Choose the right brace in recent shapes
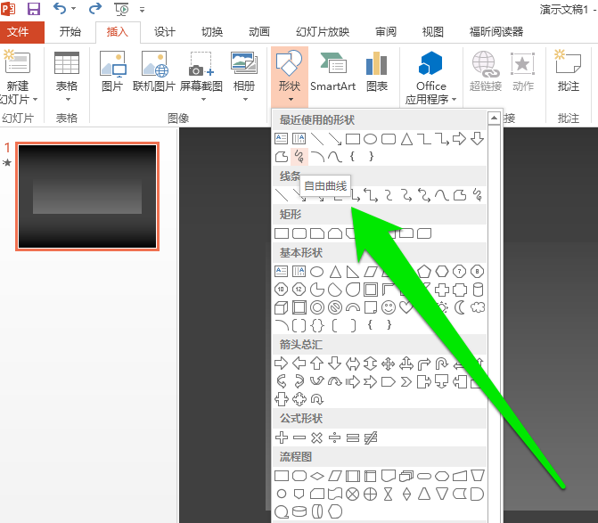598x523 pixels. (371, 156)
